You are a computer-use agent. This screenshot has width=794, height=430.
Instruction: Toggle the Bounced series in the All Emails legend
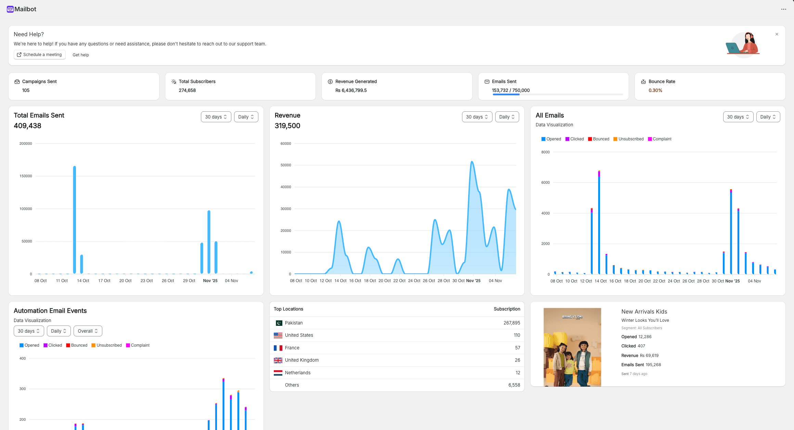pyautogui.click(x=599, y=139)
